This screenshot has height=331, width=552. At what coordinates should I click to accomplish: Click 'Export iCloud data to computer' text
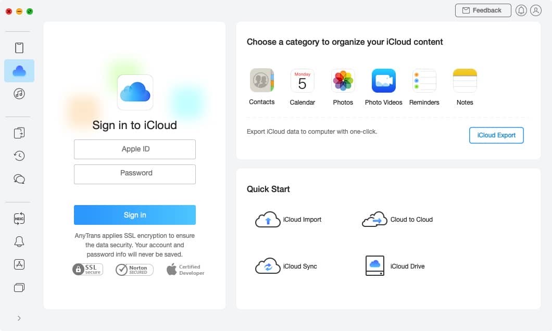(312, 132)
